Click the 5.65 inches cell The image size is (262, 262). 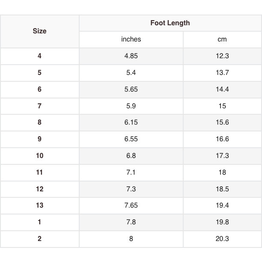(x=131, y=89)
